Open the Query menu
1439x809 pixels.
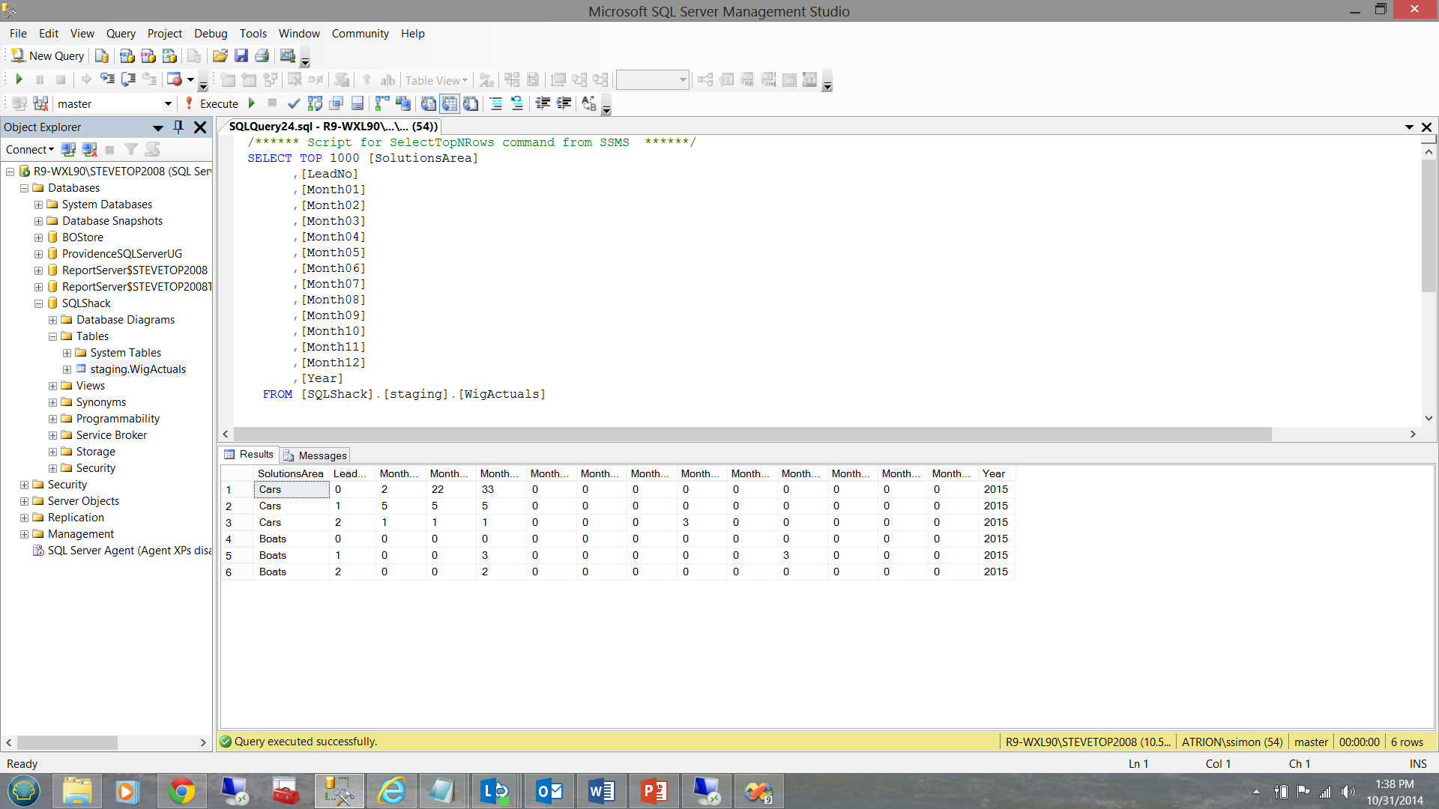point(121,34)
